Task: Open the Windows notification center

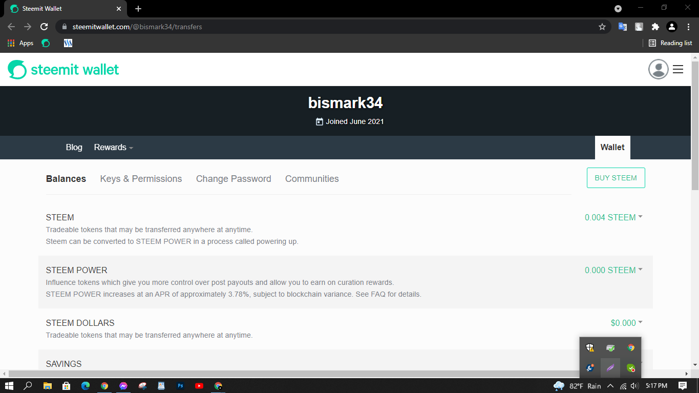Action: [x=683, y=386]
